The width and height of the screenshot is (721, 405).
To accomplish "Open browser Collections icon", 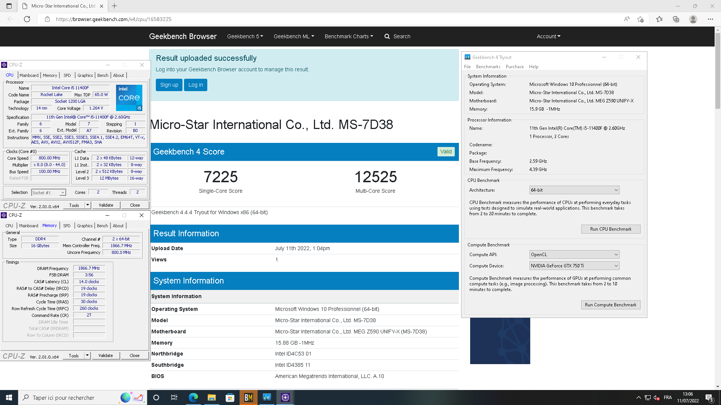I will (676, 19).
